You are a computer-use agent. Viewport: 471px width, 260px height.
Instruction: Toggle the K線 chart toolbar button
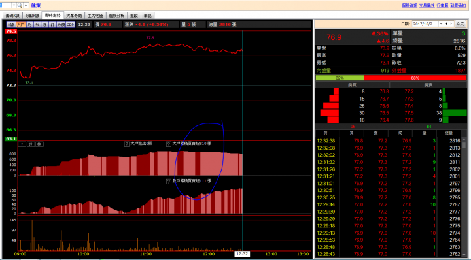coord(11,25)
